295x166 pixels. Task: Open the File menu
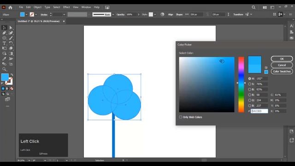pyautogui.click(x=21, y=7)
